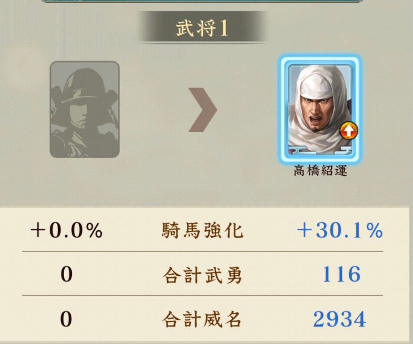
Task: Select the 騎馬強化 stat row label
Action: click(x=202, y=230)
